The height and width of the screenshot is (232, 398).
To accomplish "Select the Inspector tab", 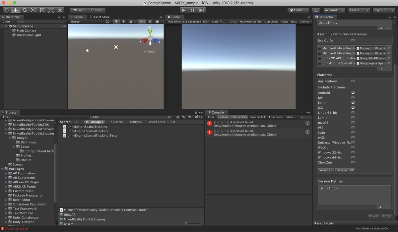I will pos(324,17).
